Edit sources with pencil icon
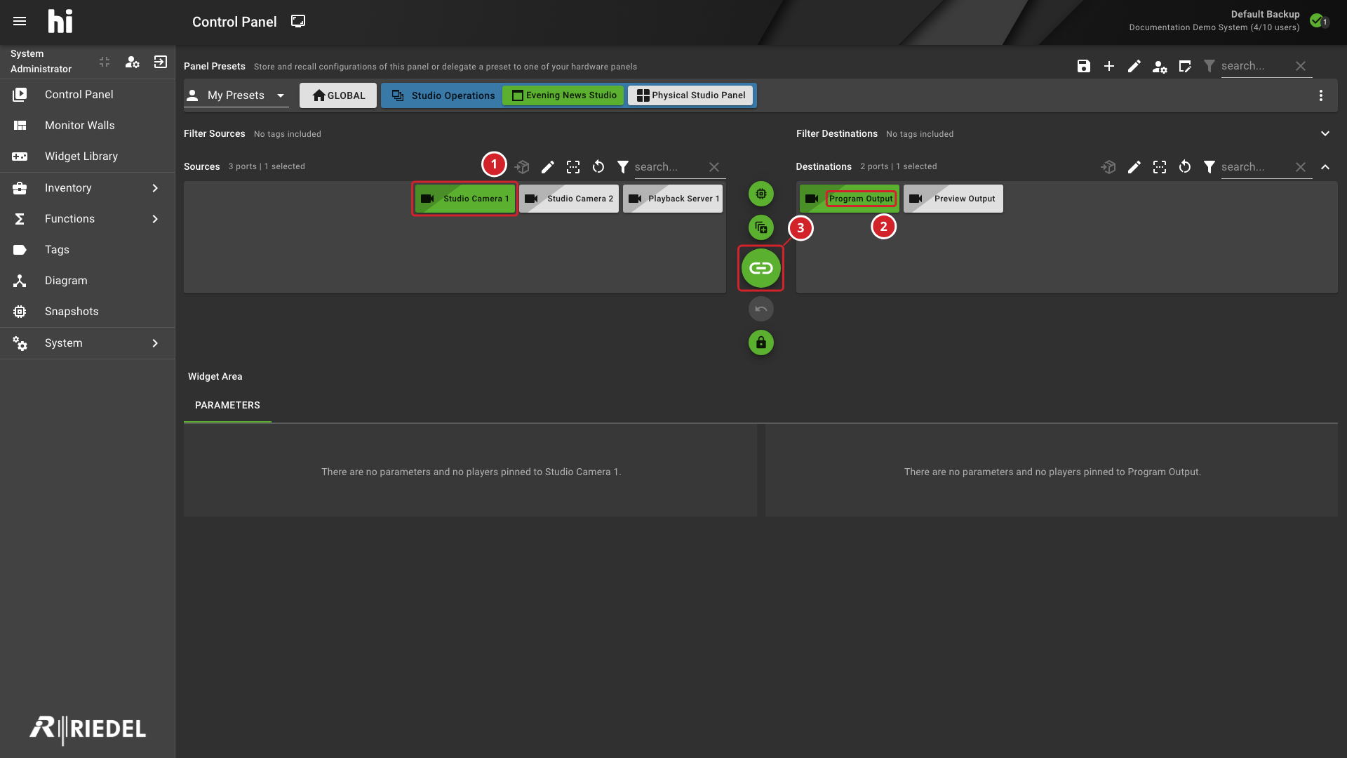The height and width of the screenshot is (758, 1347). [x=548, y=167]
